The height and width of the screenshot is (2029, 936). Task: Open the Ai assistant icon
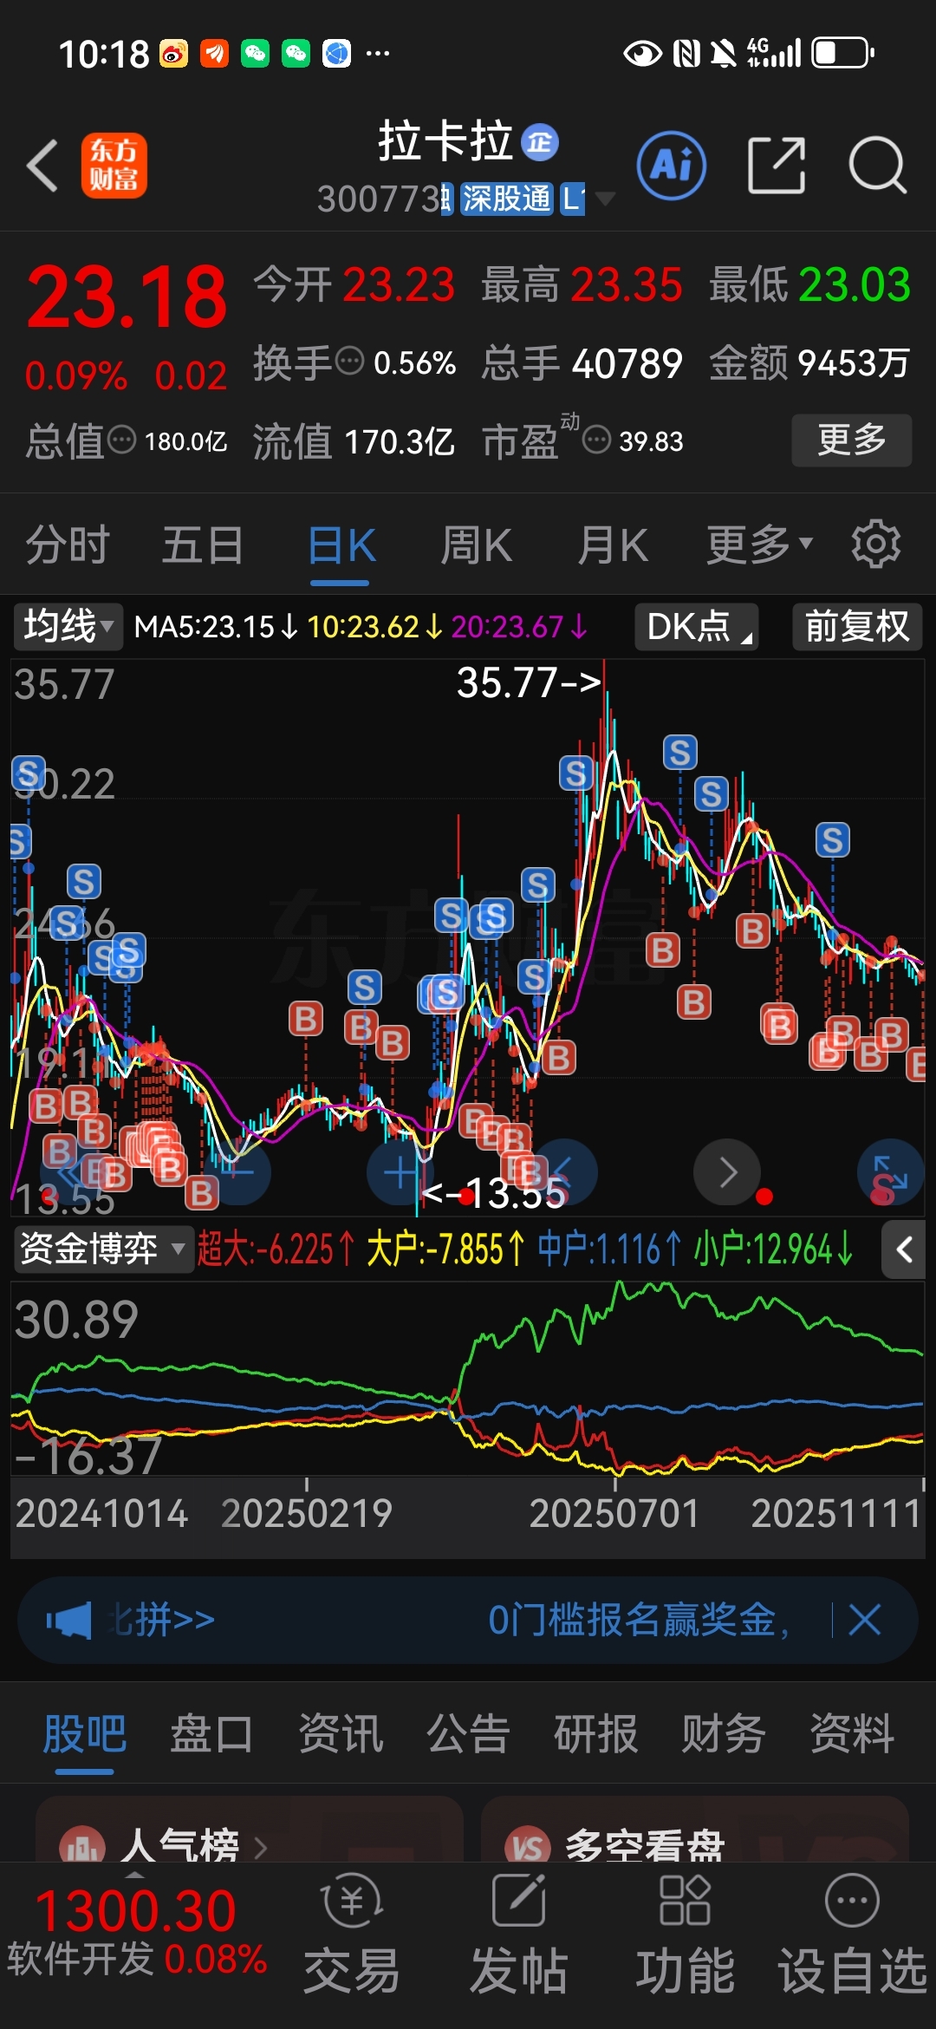672,165
